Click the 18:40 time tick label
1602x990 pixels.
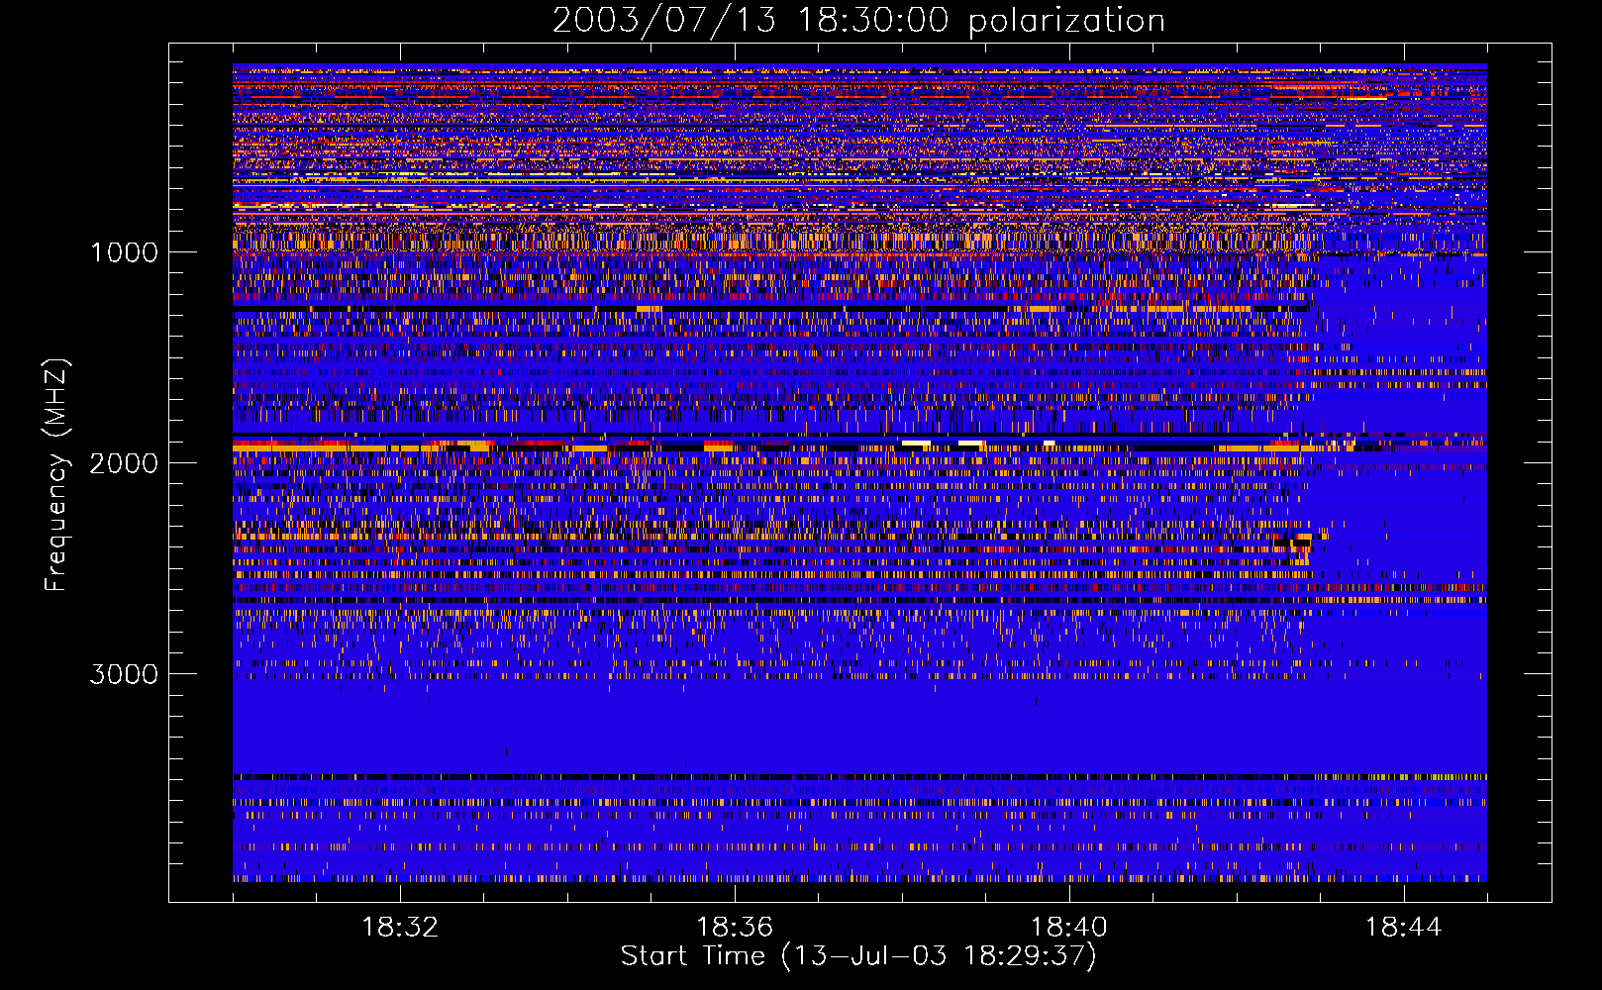1069,928
